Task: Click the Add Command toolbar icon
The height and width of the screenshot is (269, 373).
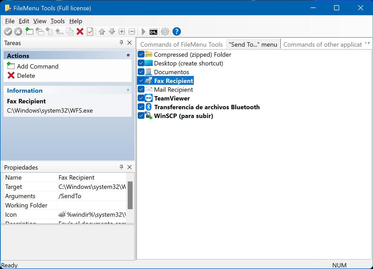Action: pos(29,31)
